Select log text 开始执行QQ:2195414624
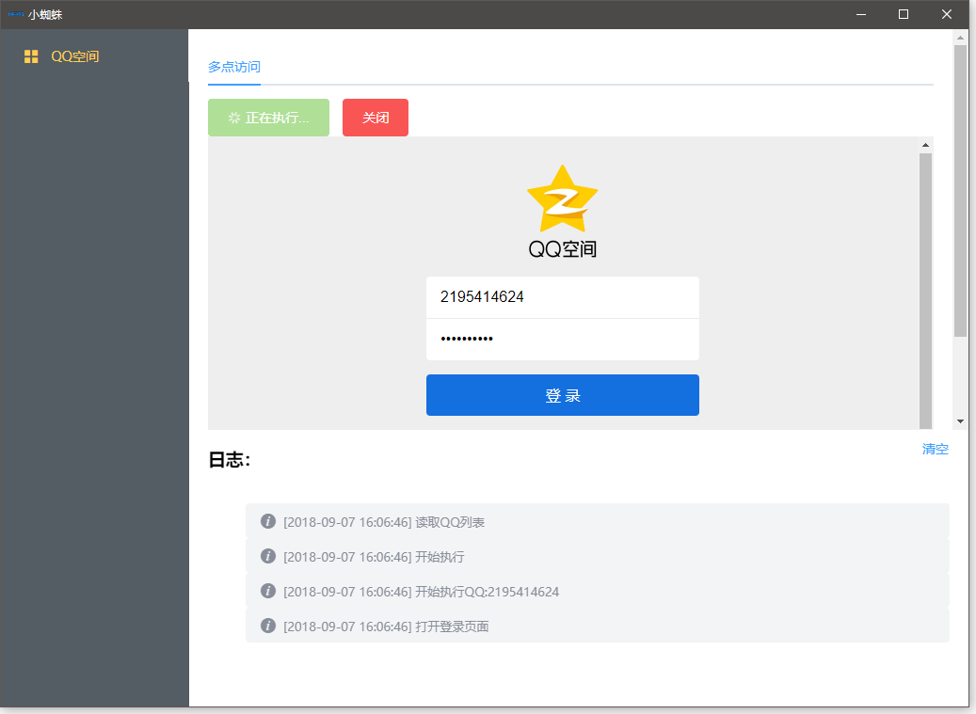This screenshot has width=976, height=714. coord(488,592)
